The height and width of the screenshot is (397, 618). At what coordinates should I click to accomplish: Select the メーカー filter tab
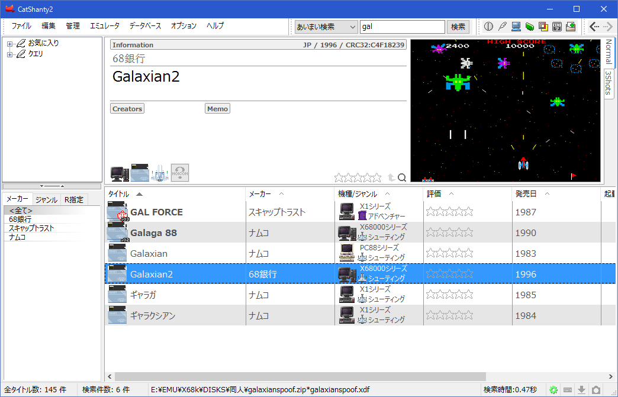pyautogui.click(x=18, y=199)
